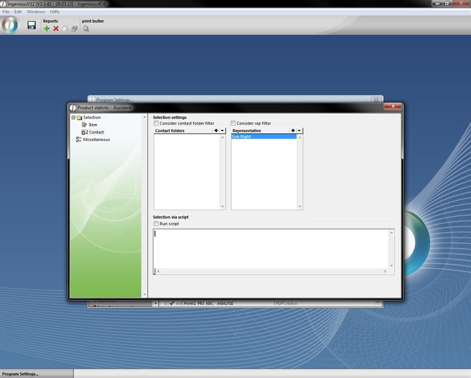Open the print butler magnifier icon

pyautogui.click(x=86, y=29)
